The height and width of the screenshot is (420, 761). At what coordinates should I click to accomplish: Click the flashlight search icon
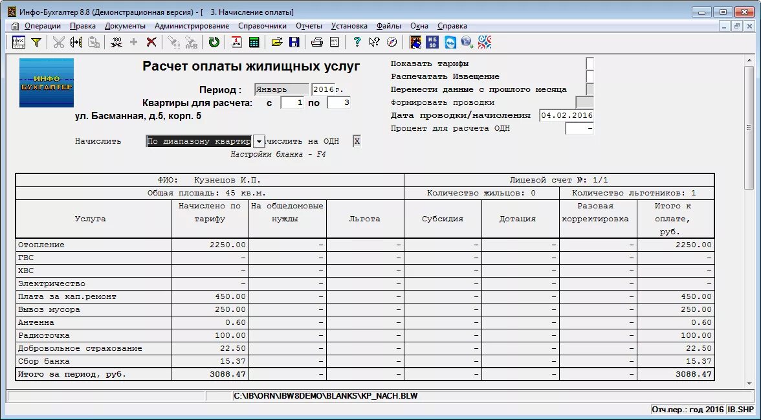click(x=173, y=42)
